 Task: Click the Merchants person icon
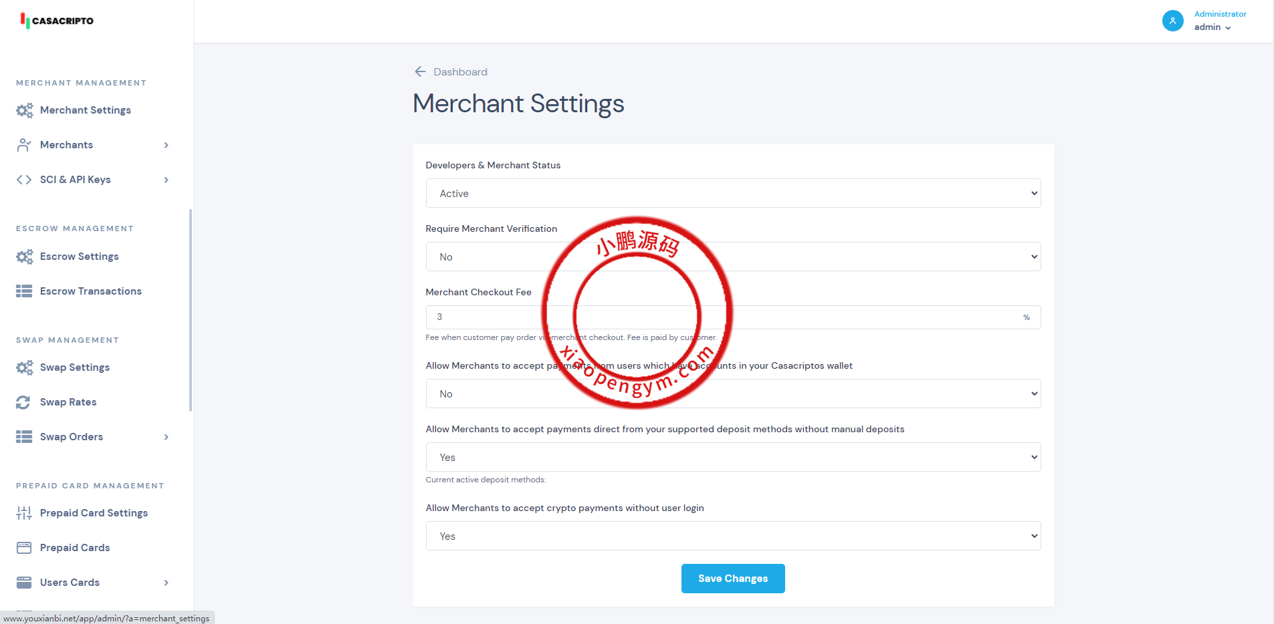point(24,145)
